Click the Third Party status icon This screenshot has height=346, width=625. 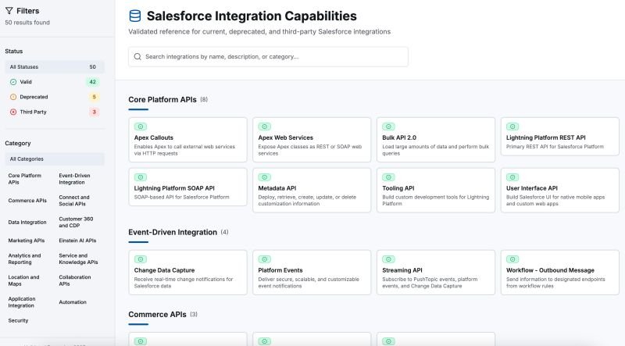[x=13, y=112]
